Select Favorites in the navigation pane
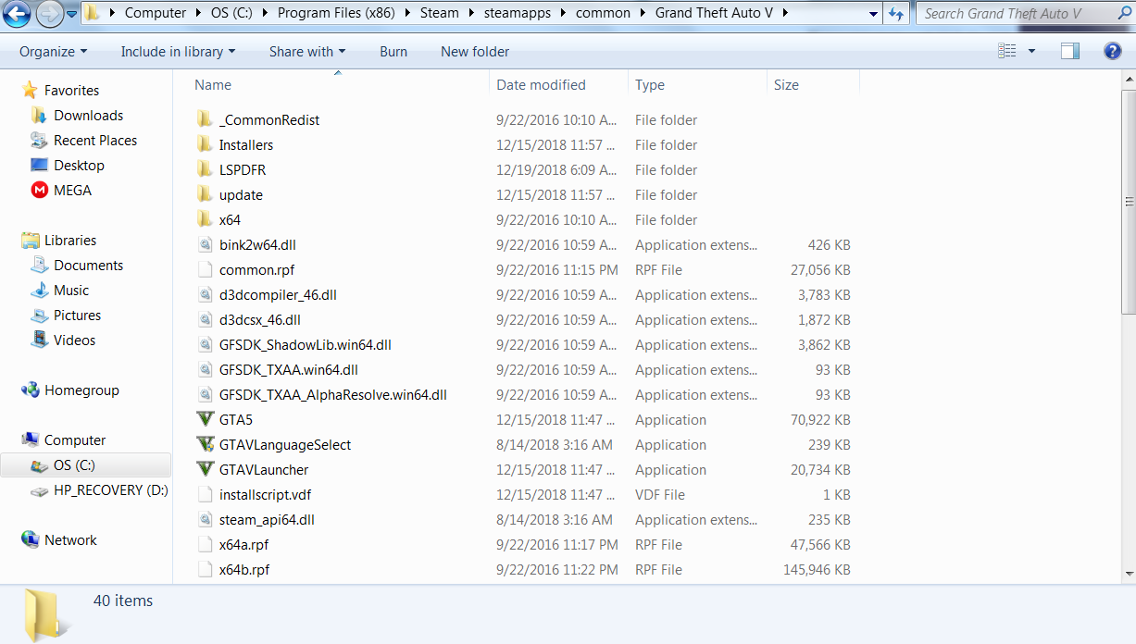Screen dimensions: 1136x644 coord(71,90)
